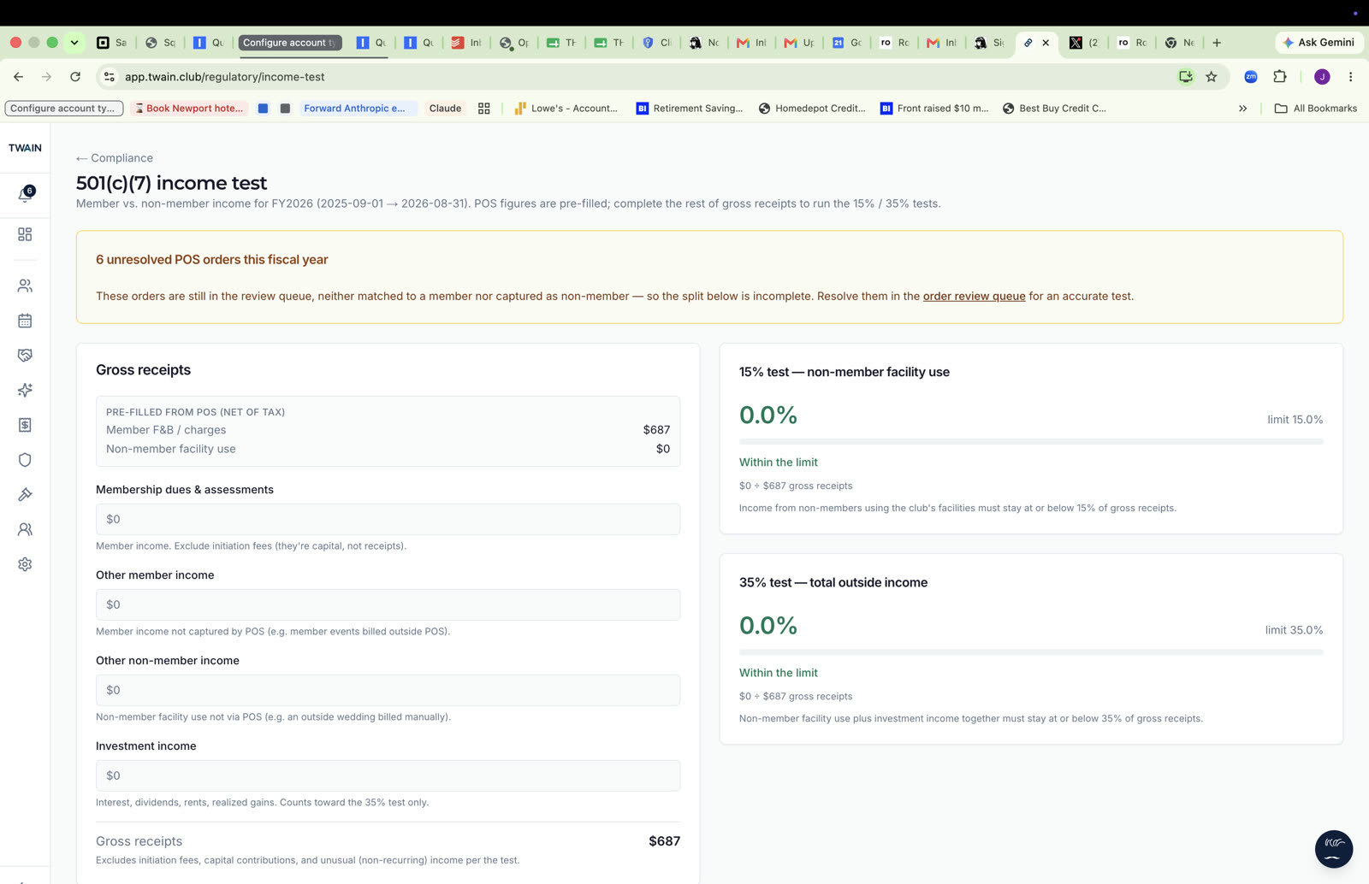The image size is (1369, 884).
Task: Click the '501(c)(7) income test' heading
Action: (171, 183)
